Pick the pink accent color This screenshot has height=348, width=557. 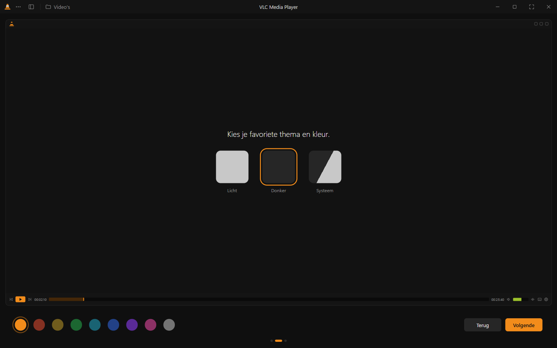click(x=150, y=325)
